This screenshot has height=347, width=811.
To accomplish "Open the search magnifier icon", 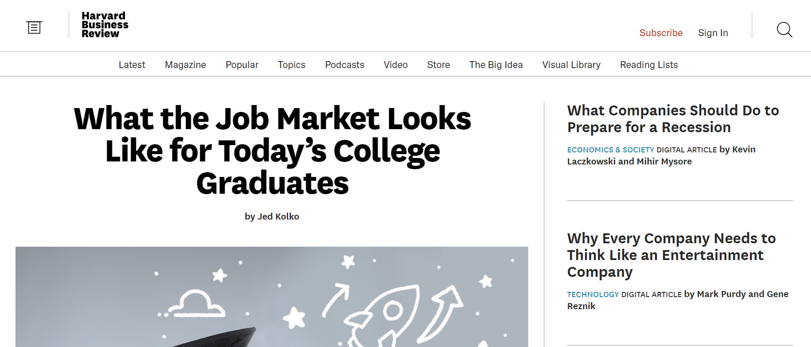I will (x=784, y=30).
